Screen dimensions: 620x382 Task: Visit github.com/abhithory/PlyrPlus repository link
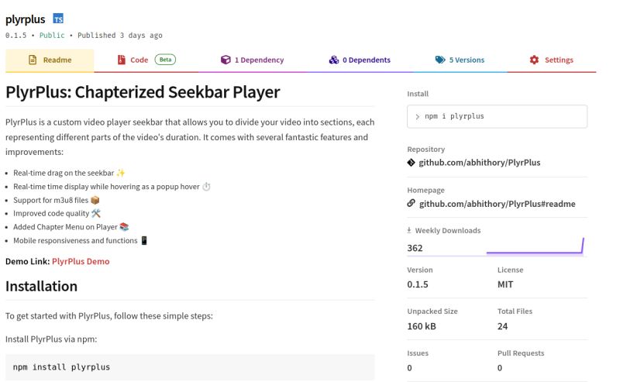click(x=479, y=163)
